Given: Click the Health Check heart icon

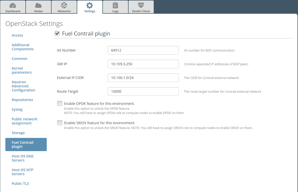Looking at the screenshot, I should pos(141,5).
